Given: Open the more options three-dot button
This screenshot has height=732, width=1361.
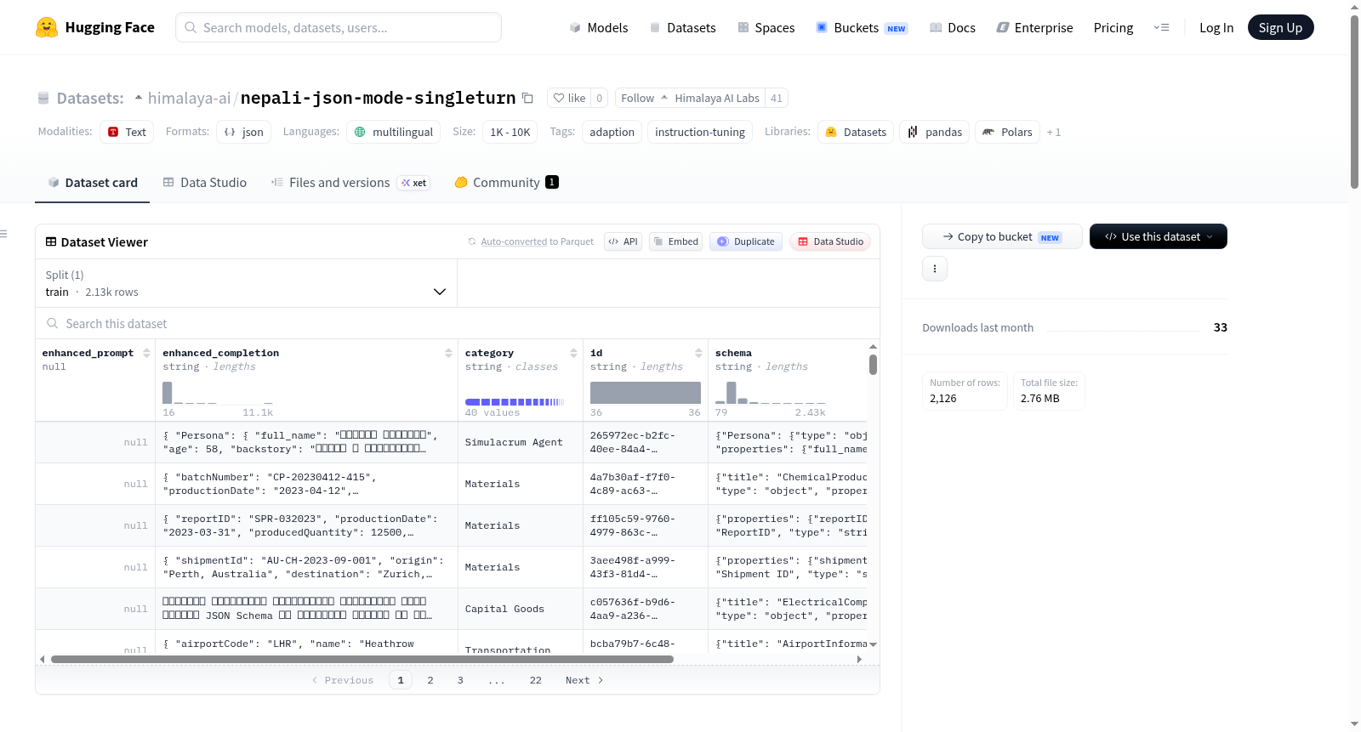Looking at the screenshot, I should [935, 269].
